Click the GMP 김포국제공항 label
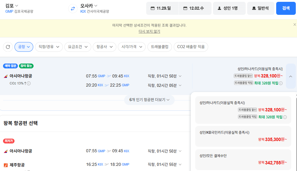Image resolution: width=297 pixels, height=171 pixels. click(x=19, y=12)
